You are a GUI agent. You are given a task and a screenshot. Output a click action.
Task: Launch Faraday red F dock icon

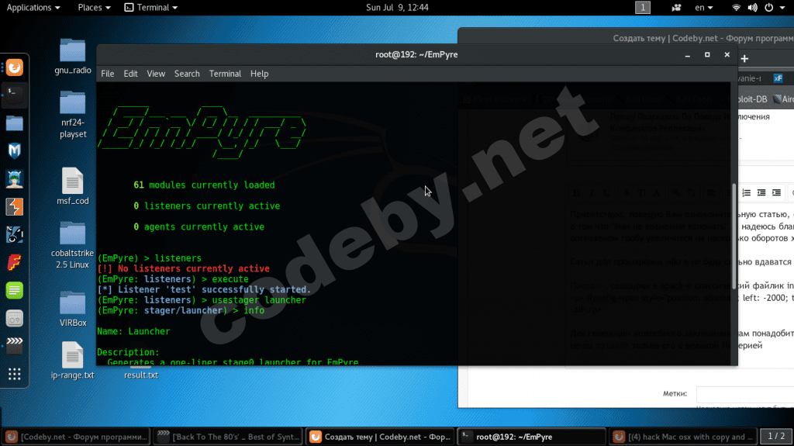click(x=14, y=262)
